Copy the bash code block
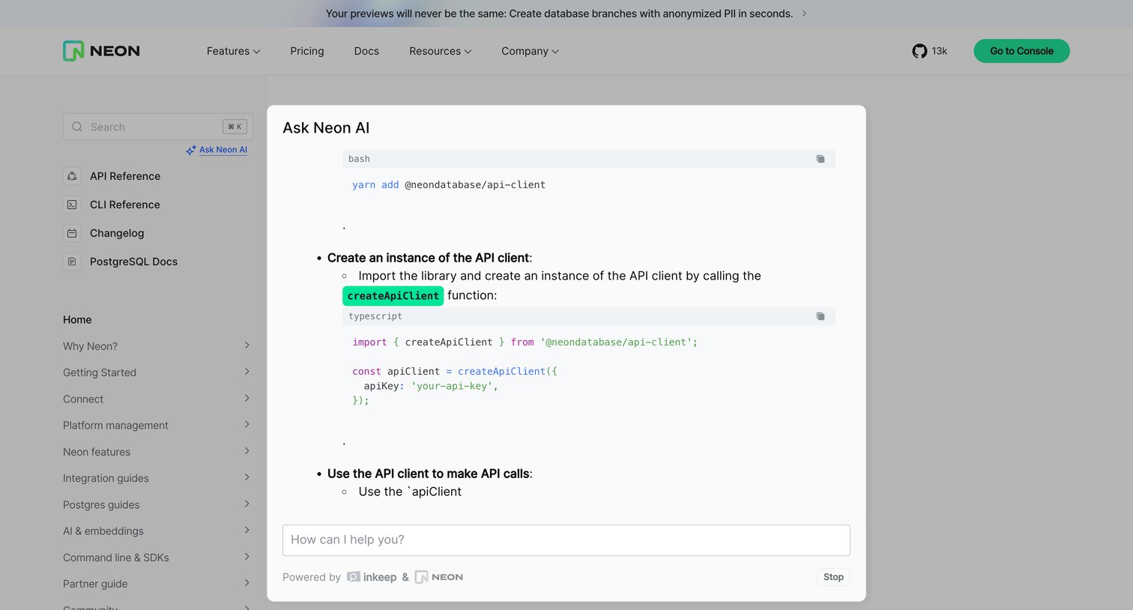 click(821, 159)
